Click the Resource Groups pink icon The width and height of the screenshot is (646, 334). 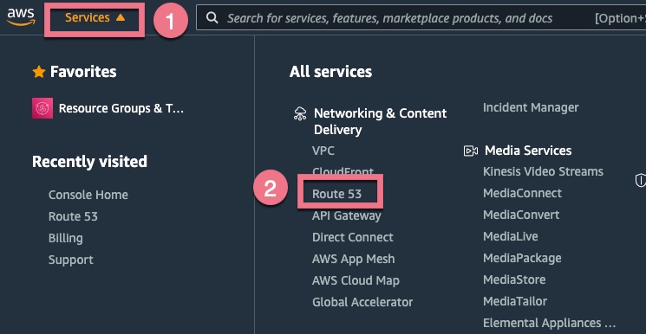[42, 108]
